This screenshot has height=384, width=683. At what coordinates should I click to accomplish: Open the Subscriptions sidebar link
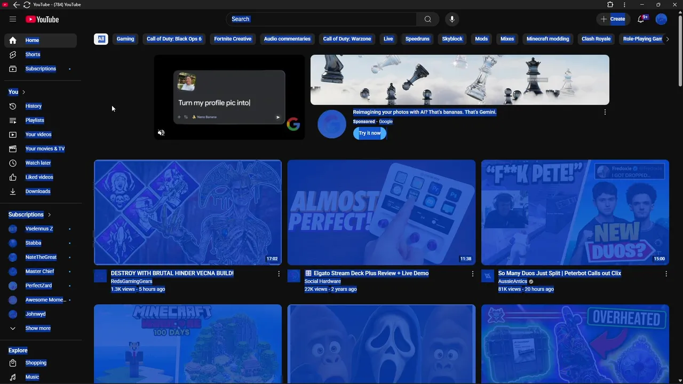click(41, 69)
